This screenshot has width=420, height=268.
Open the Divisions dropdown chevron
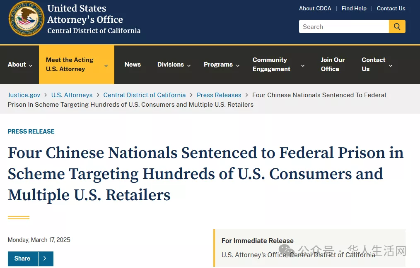(x=189, y=65)
